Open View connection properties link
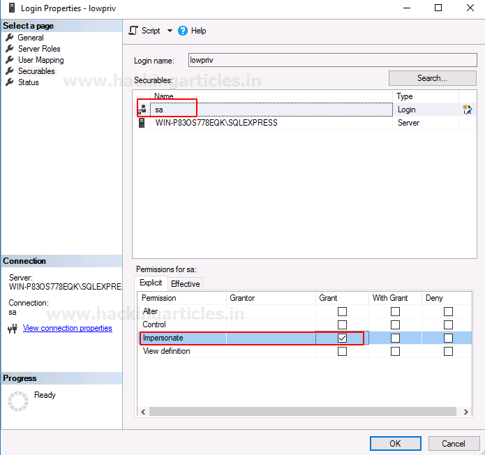 pos(67,328)
